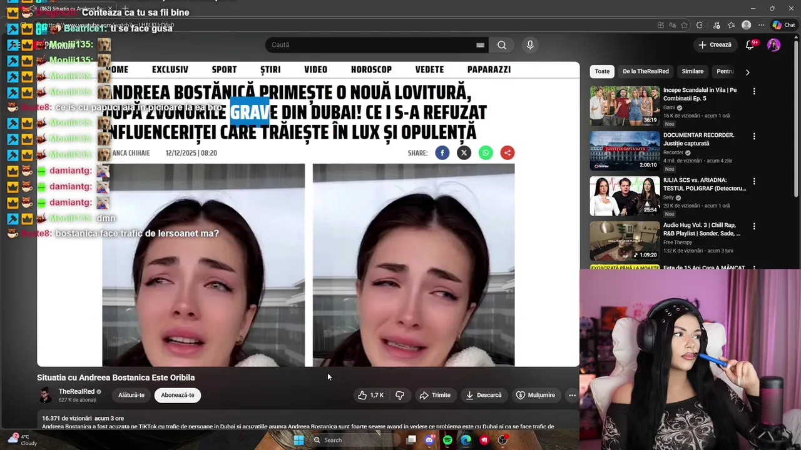Select the Pentru filter chip
This screenshot has height=450, width=801.
pyautogui.click(x=725, y=71)
